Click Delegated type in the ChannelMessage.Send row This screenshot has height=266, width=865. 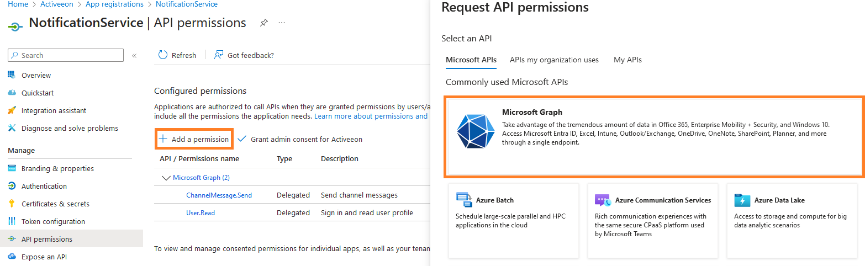point(293,195)
